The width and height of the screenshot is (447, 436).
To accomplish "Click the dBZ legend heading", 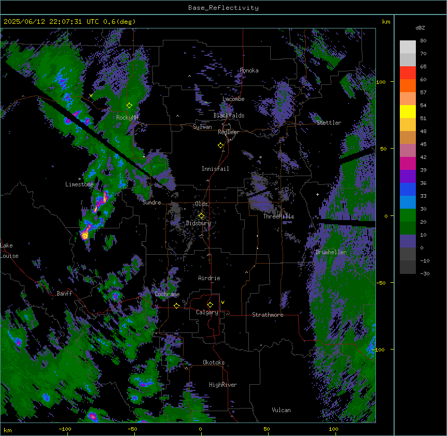I will pos(420,28).
